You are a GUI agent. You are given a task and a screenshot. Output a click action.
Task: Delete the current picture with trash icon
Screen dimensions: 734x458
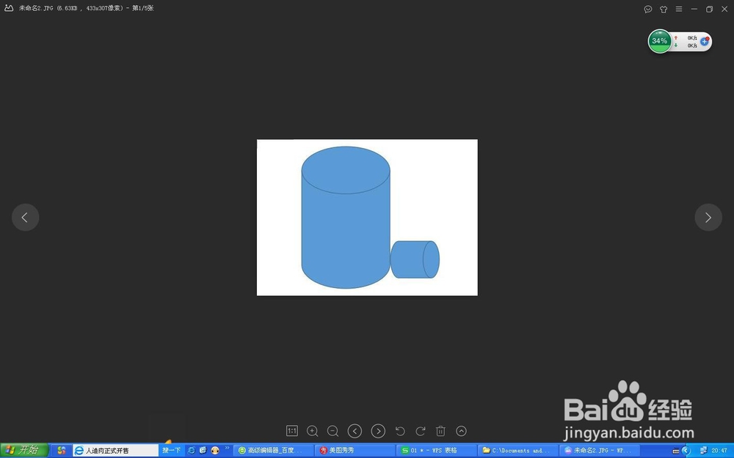440,431
